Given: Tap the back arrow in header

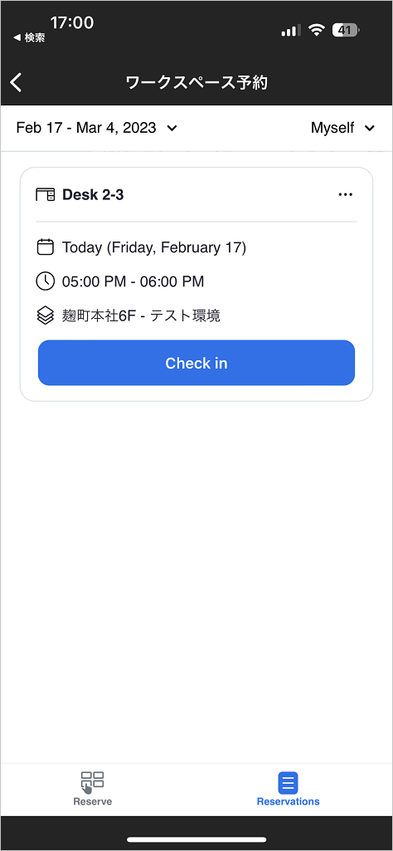Looking at the screenshot, I should tap(17, 82).
